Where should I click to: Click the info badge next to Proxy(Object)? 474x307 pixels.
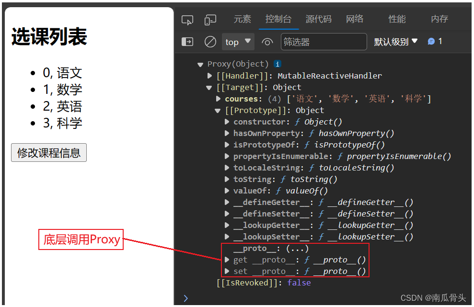click(277, 64)
